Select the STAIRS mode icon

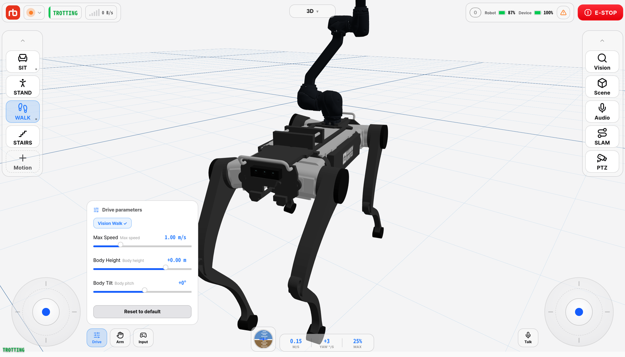click(x=23, y=137)
